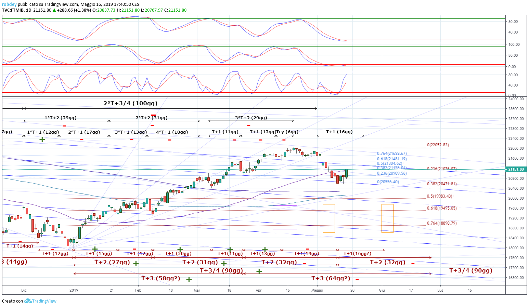Click the Apr label on time axis
The height and width of the screenshot is (307, 529).
(x=259, y=291)
